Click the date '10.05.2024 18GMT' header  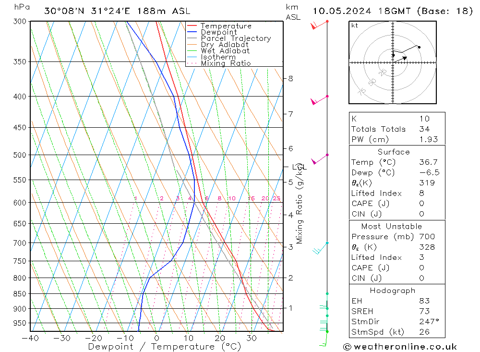[361, 11]
